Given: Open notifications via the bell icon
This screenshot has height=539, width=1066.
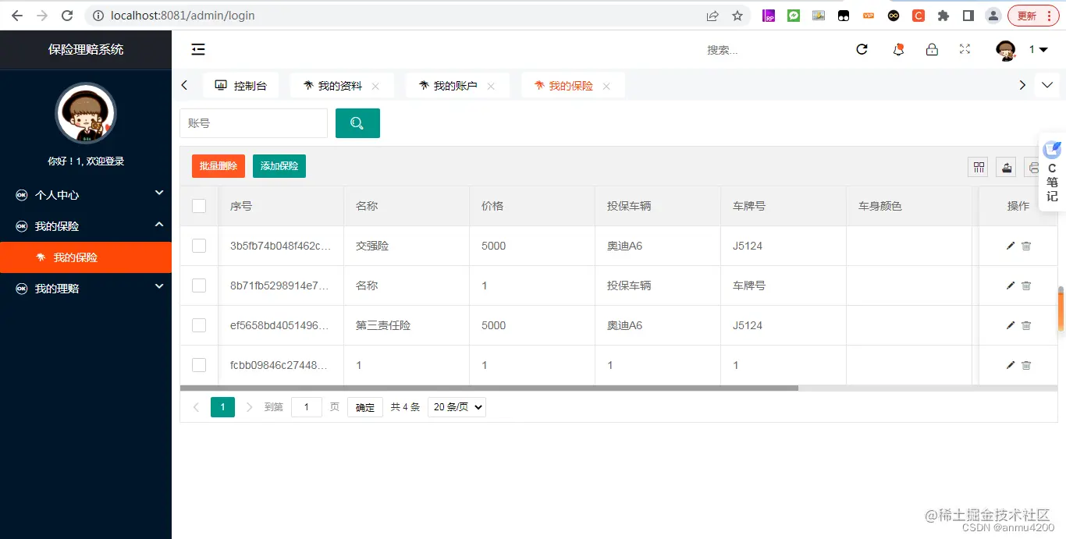Looking at the screenshot, I should [897, 48].
